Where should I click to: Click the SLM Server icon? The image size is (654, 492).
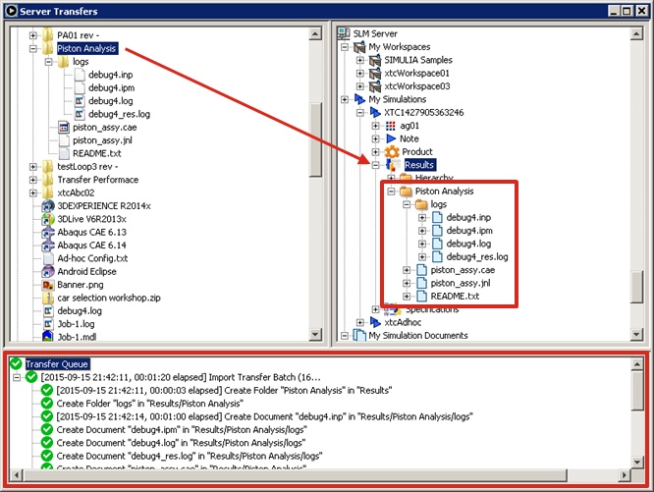pyautogui.click(x=344, y=33)
